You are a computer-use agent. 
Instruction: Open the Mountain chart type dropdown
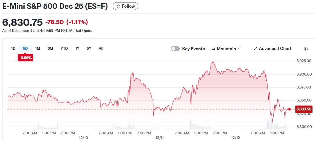[x=226, y=49]
